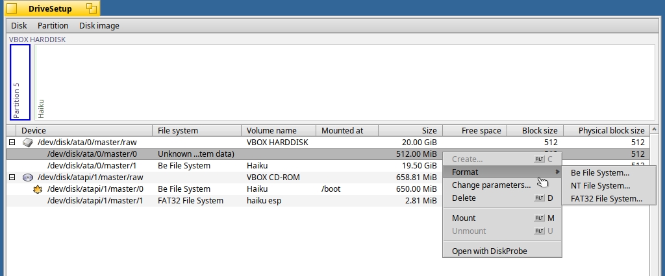The height and width of the screenshot is (276, 665).
Task: Click the hard disk drive icon
Action: tap(27, 142)
